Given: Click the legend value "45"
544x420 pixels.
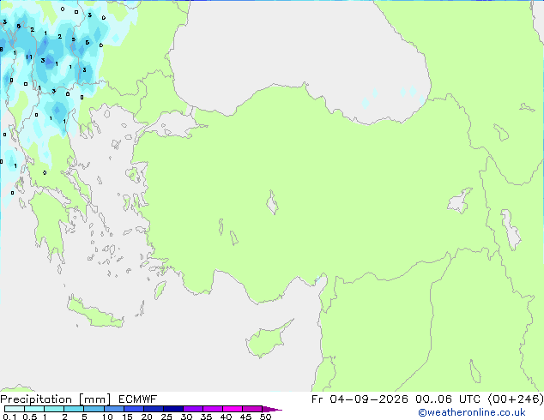Looking at the screenshot, I should 245,417.
